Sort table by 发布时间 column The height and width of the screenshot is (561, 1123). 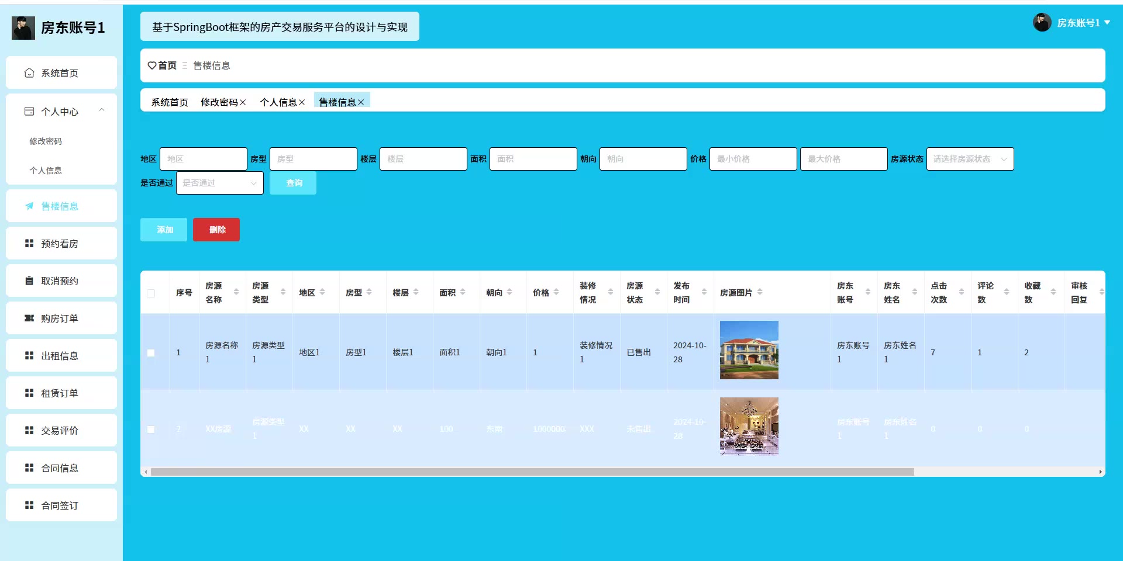pyautogui.click(x=704, y=292)
